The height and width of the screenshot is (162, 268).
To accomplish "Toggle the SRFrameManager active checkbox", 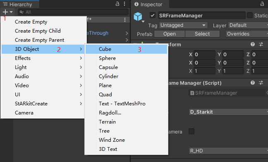I will 153,16.
